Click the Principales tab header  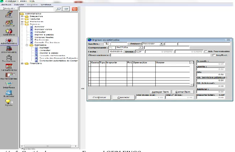[9, 9]
